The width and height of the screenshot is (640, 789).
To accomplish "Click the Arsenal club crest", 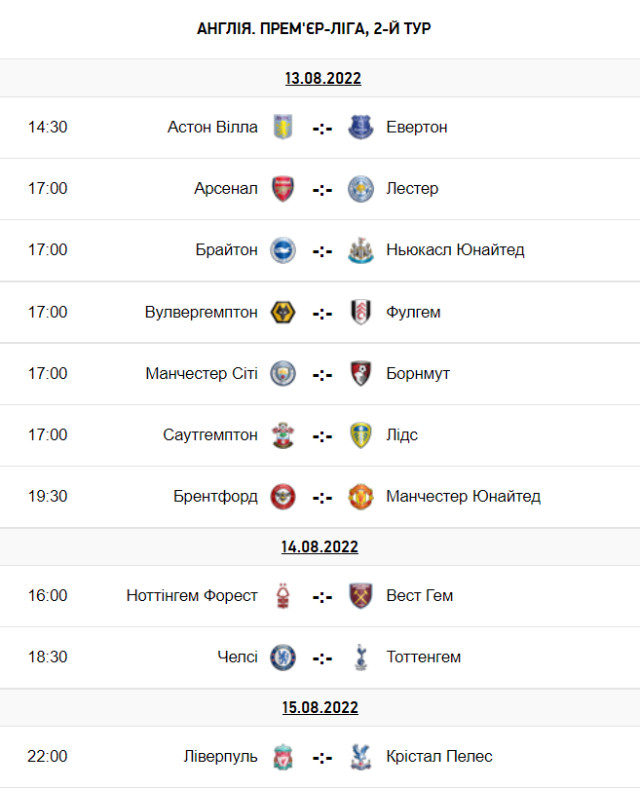I will pos(282,189).
